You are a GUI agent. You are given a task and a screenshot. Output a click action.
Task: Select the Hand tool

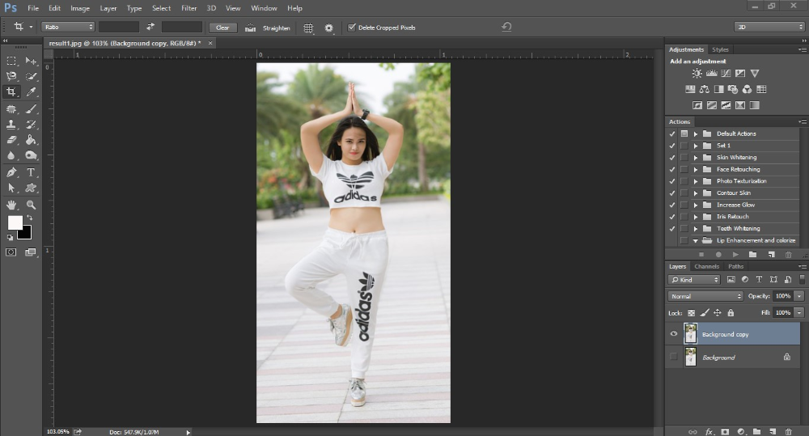click(11, 205)
